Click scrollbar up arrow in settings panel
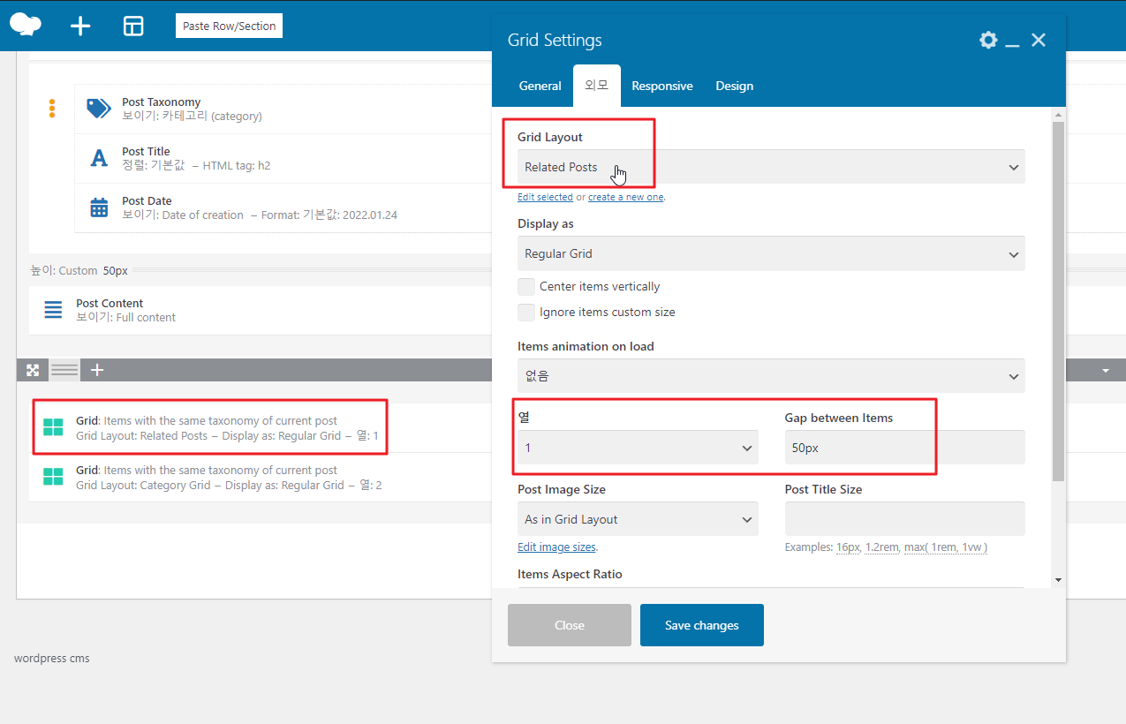This screenshot has width=1126, height=724. (x=1058, y=115)
